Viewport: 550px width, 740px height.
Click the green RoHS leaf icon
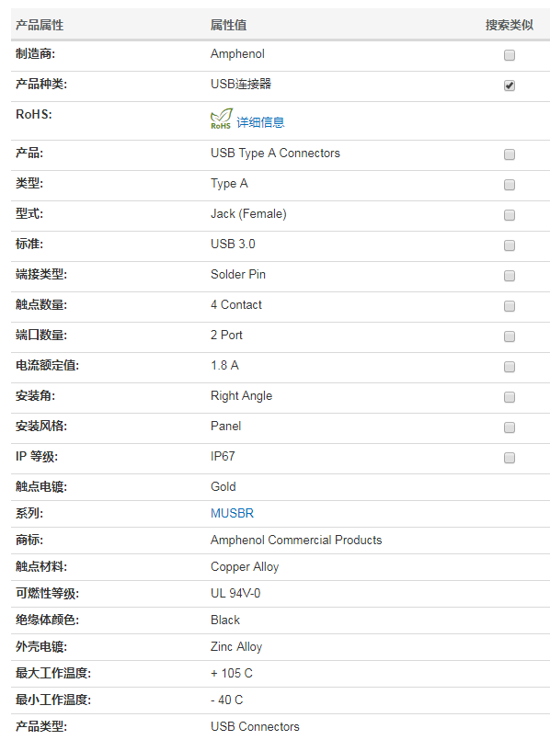point(221,119)
